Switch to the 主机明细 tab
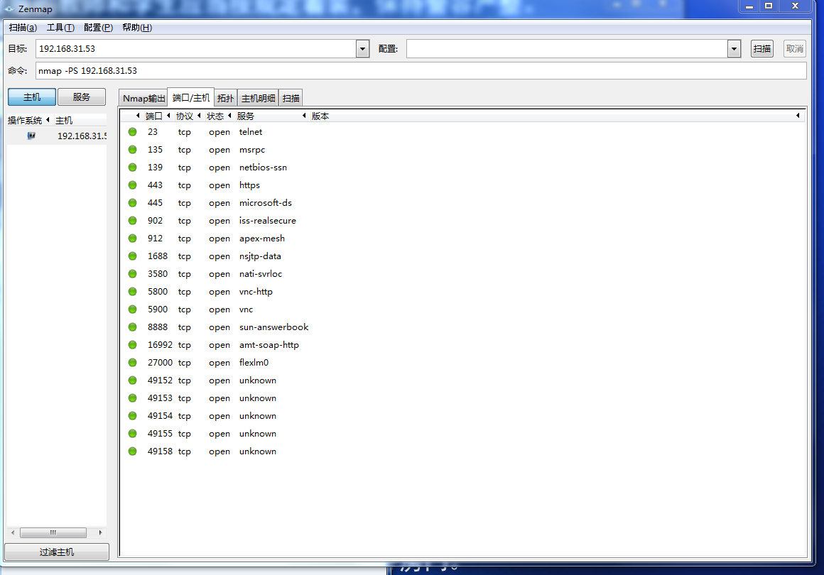The width and height of the screenshot is (824, 575). [x=258, y=98]
